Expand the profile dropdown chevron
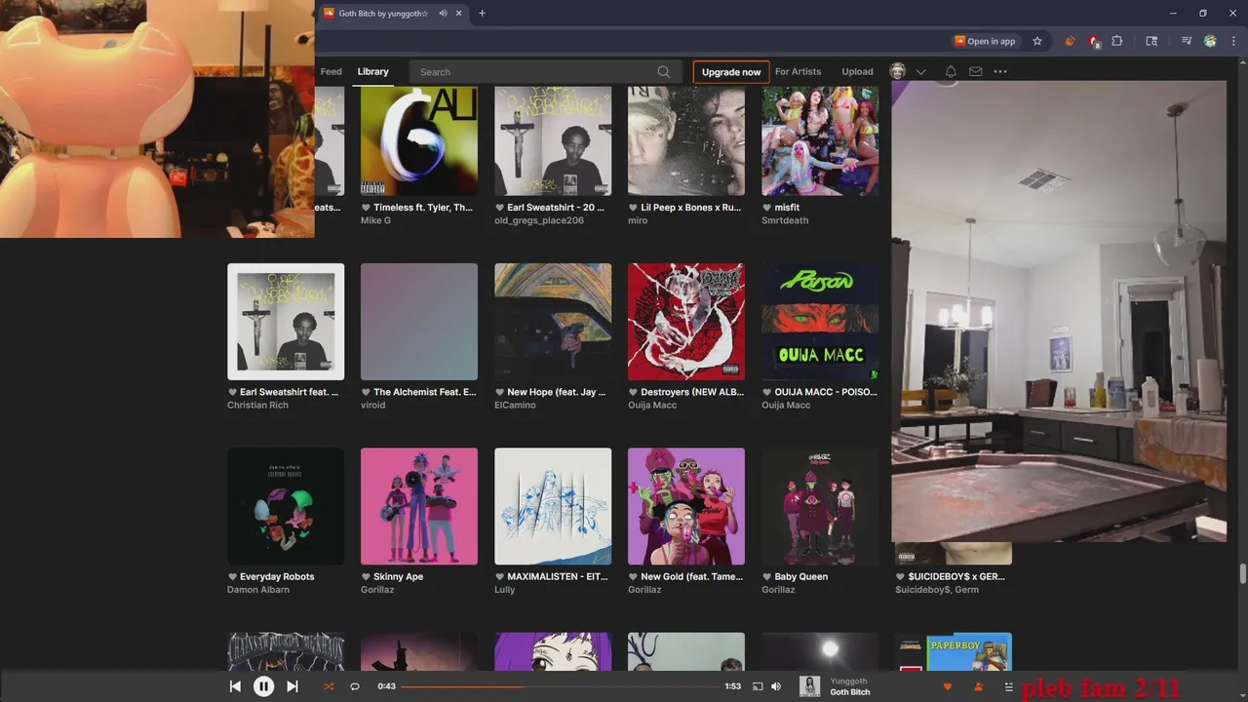This screenshot has height=702, width=1248. (x=920, y=72)
